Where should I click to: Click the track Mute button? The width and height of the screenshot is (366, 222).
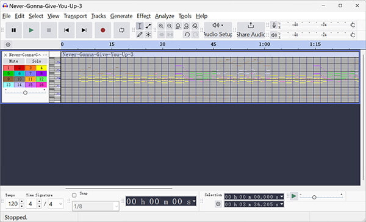coord(13,61)
